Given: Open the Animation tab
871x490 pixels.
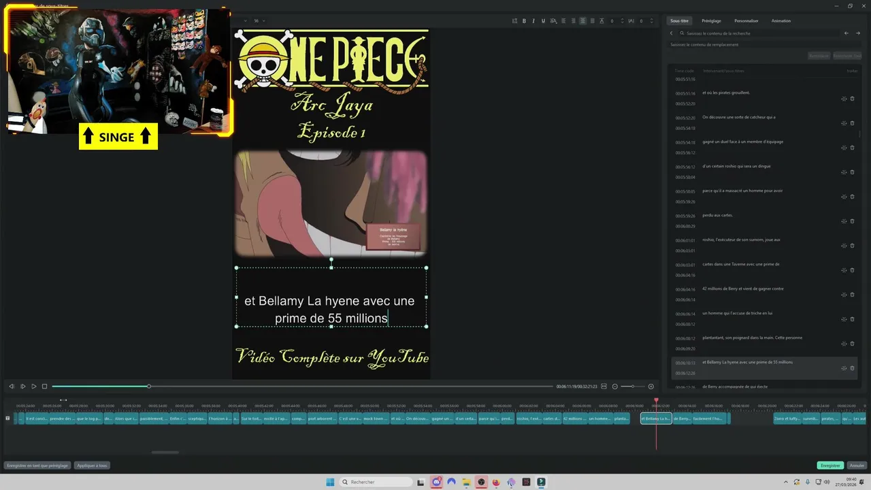Looking at the screenshot, I should tap(781, 21).
